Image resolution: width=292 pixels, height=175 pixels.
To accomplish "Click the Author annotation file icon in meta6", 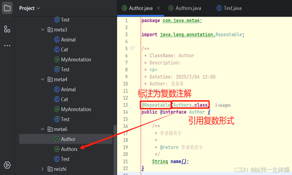I will [57, 139].
